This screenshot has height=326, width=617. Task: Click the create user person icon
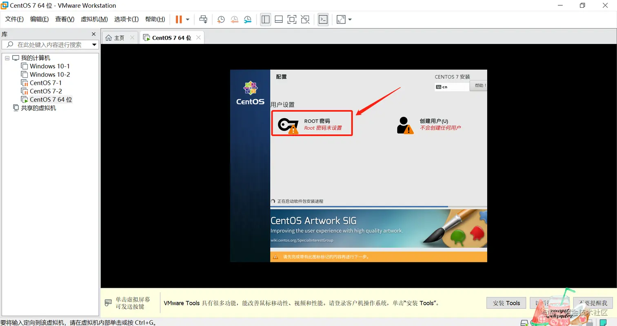(x=405, y=126)
